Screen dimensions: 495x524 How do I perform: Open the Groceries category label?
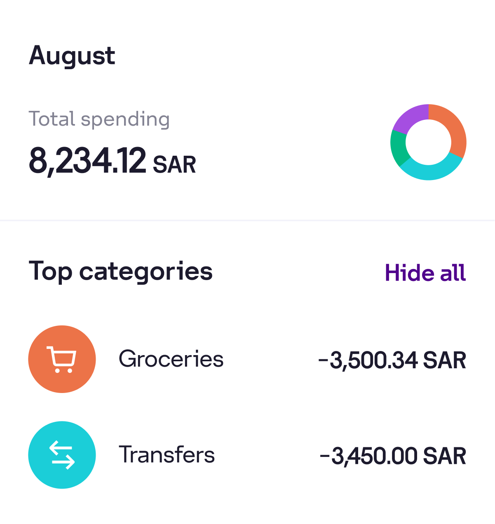click(171, 359)
